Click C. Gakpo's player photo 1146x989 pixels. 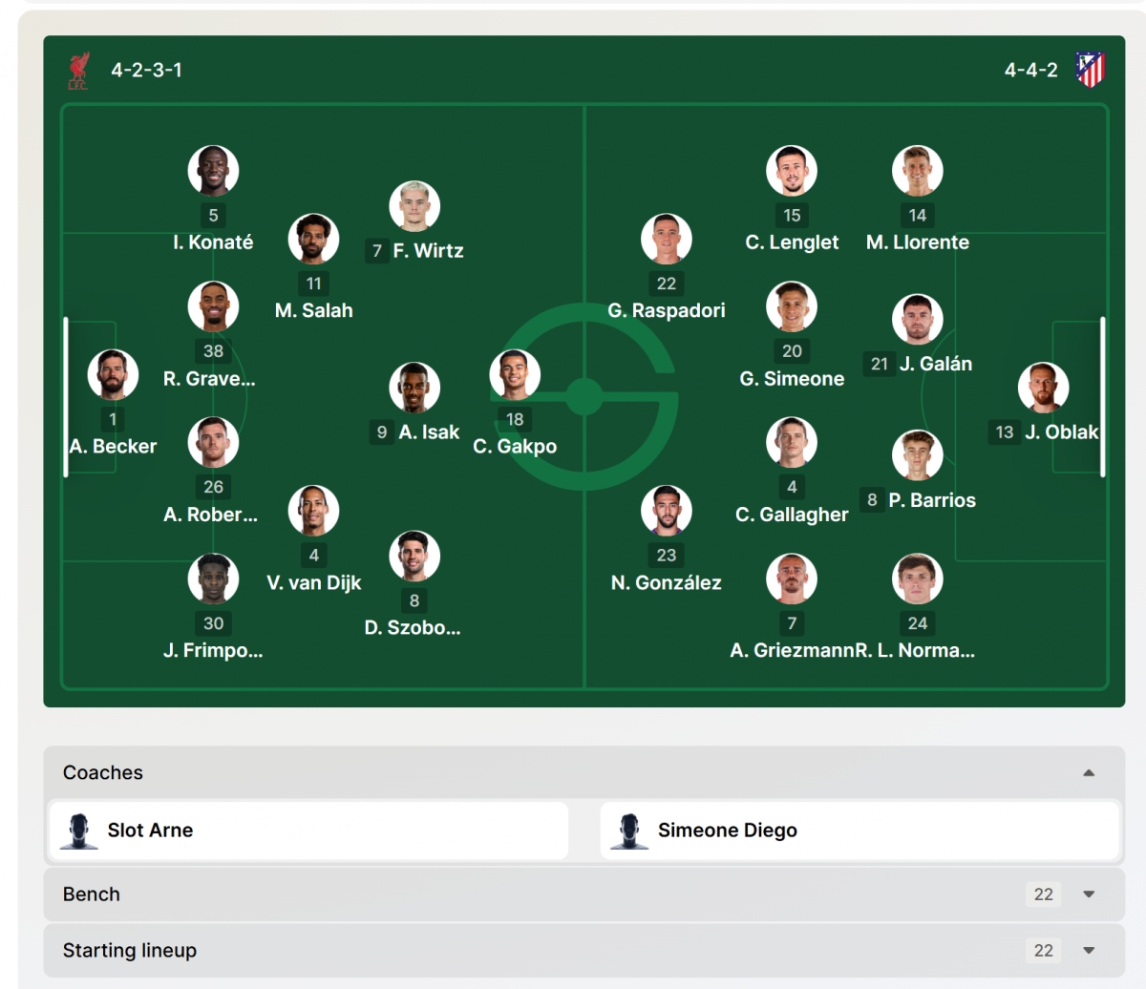515,375
